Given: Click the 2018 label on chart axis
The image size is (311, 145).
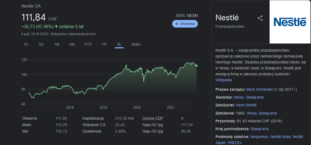Looking at the screenshot, I should click(x=70, y=108).
